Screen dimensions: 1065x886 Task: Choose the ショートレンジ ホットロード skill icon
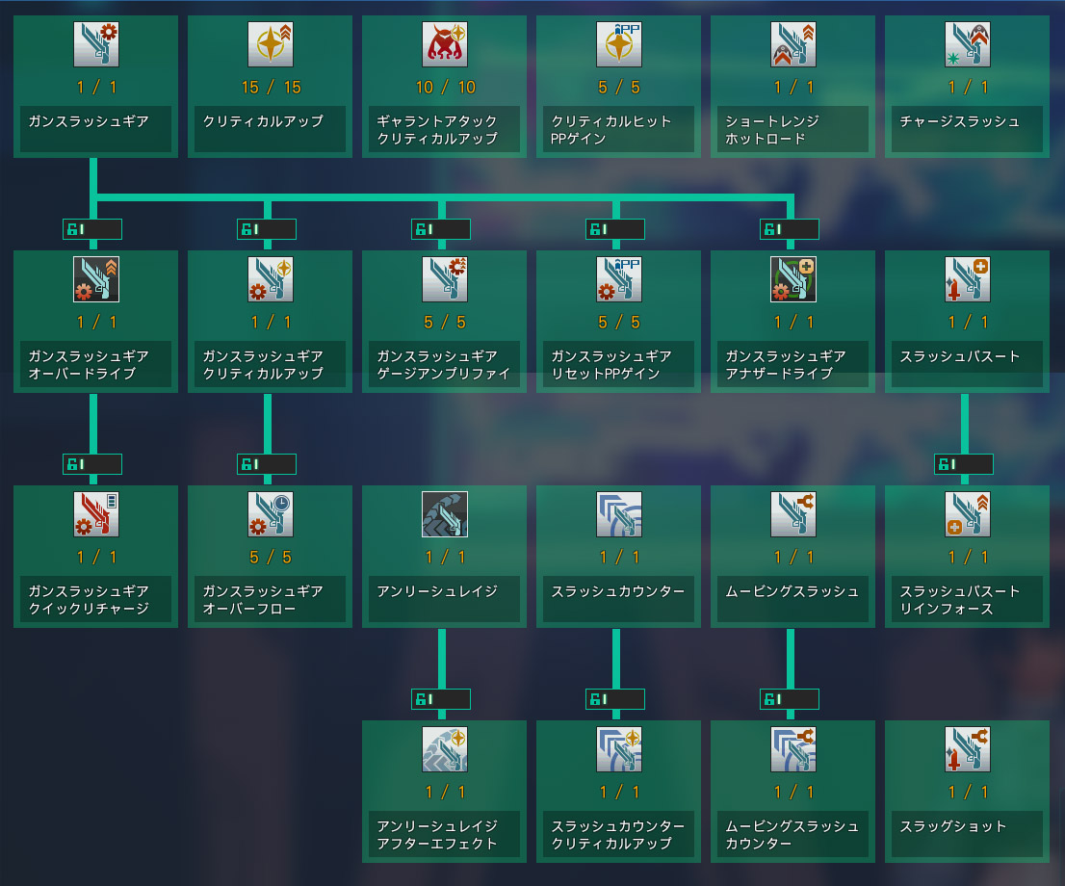pos(793,44)
